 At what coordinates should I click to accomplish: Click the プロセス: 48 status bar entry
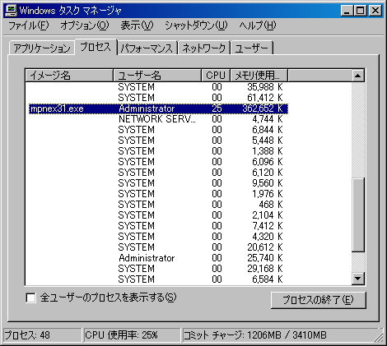click(x=43, y=335)
